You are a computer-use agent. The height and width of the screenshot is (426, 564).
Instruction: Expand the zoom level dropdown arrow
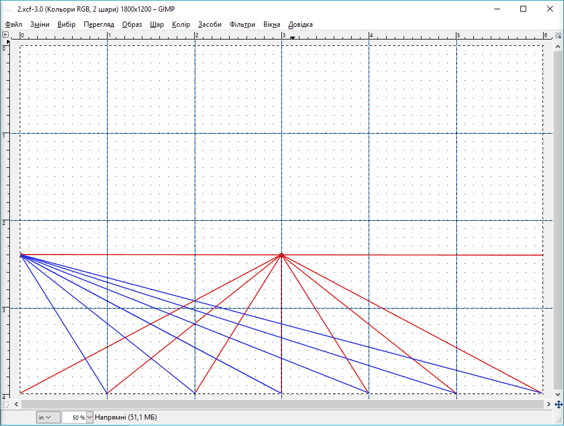(x=90, y=417)
